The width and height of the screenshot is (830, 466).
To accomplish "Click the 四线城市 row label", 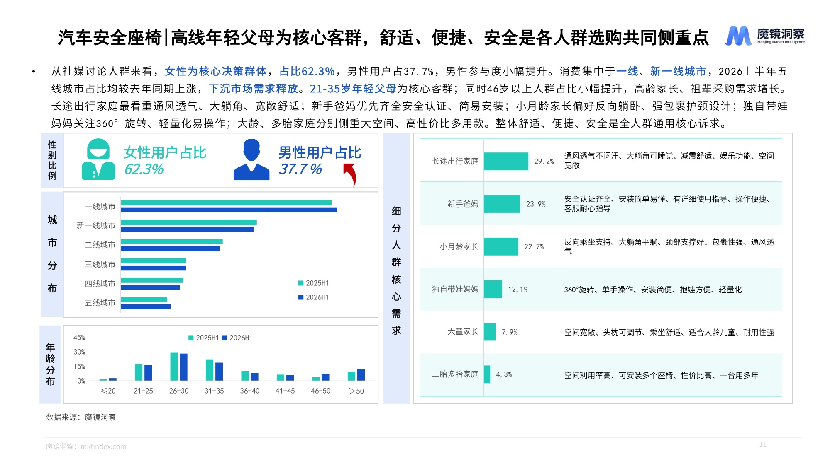I will (x=100, y=284).
